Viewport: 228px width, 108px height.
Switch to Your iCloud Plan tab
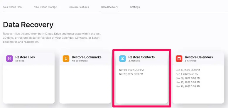coord(12,7)
